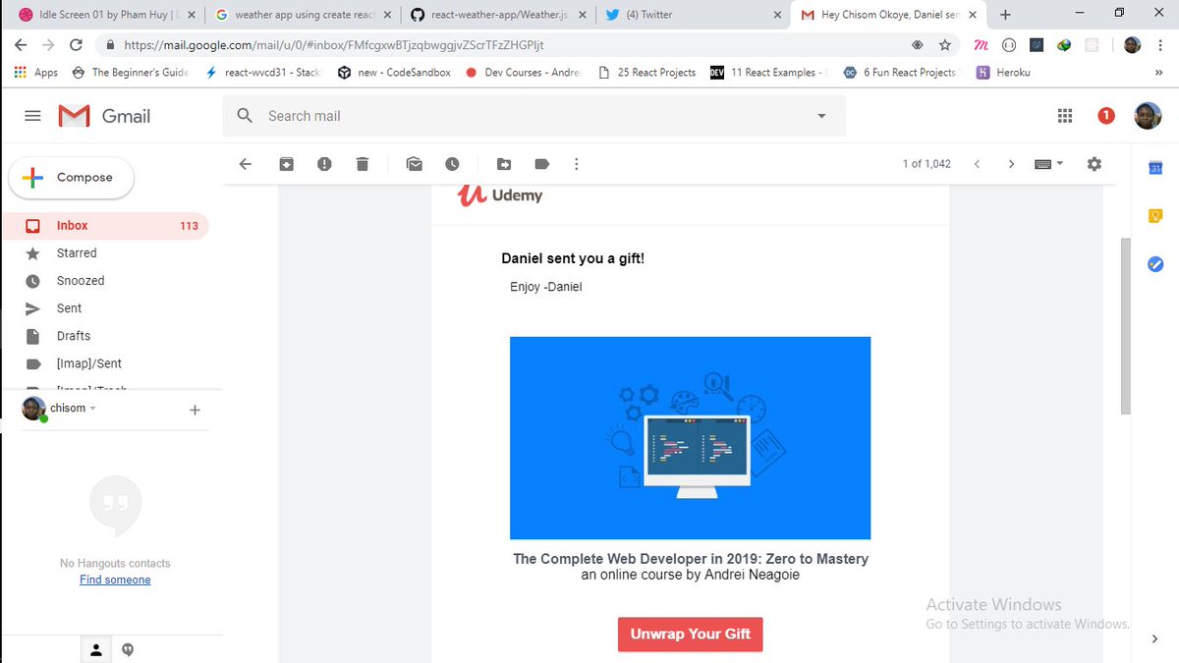Switch to Hangouts conversations icon
Screen dimensions: 1179x663
coord(128,649)
